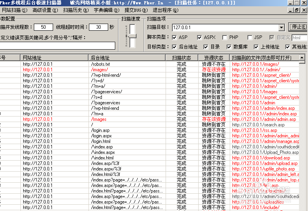This screenshot has width=308, height=211.
Task: Open found file http://127.0.0.1/admin/upload.asp
Action: click(x=265, y=163)
